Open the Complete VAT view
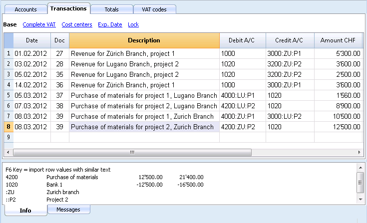 (x=39, y=24)
